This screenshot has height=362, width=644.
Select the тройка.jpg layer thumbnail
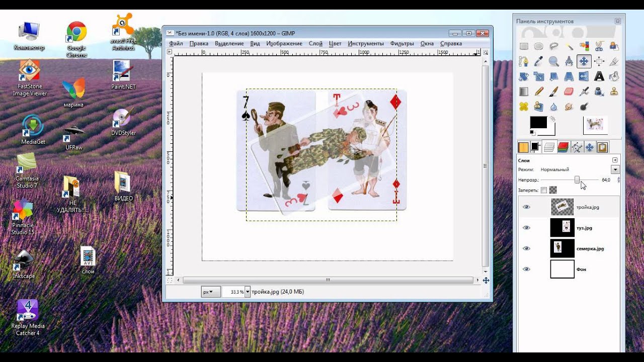(562, 207)
